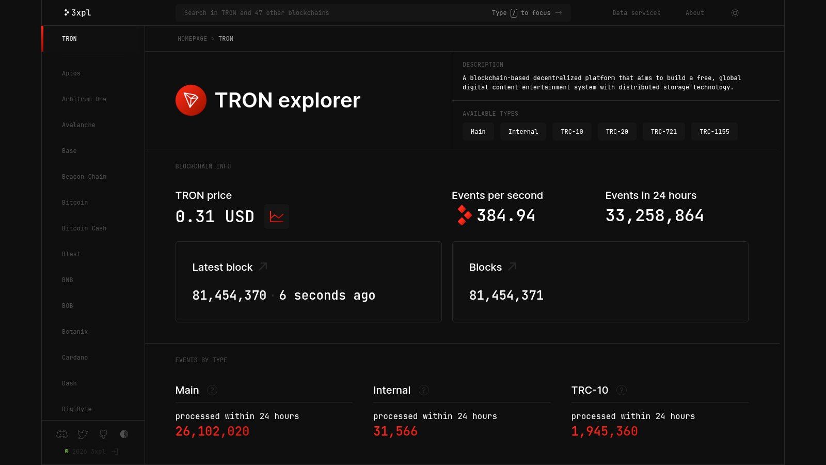Click the arrow icon next to Blocks

pyautogui.click(x=512, y=266)
